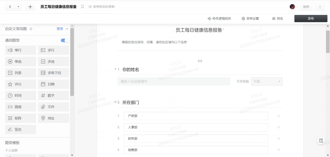Add a 单选 single-choice question
Image resolution: width=330 pixels, height=157 pixels.
pyautogui.click(x=21, y=62)
